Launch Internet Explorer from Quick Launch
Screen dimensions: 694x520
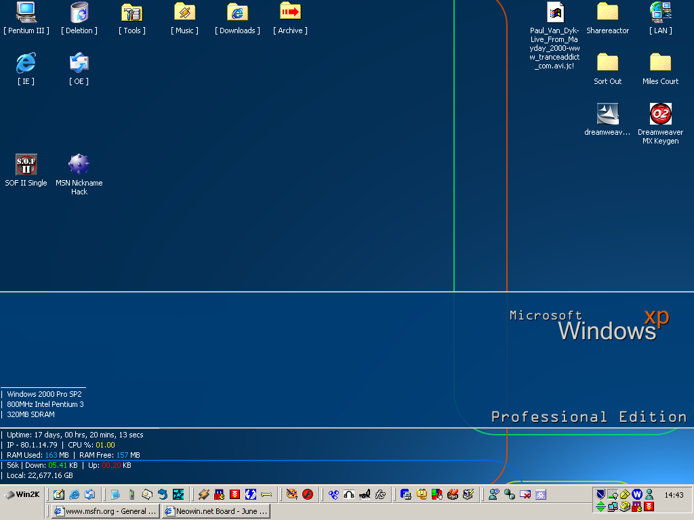point(74,494)
